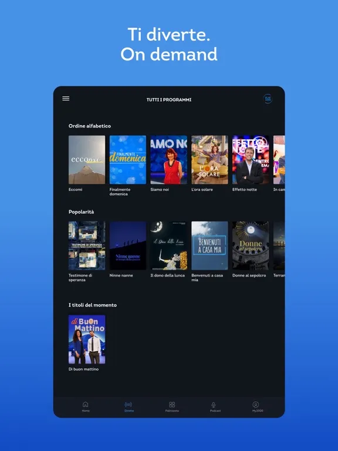Open the My2000 profile tab
This screenshot has width=338, height=451.
[x=258, y=407]
